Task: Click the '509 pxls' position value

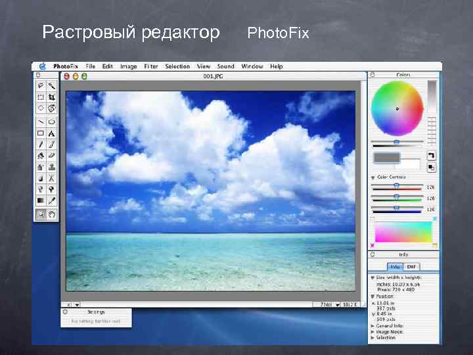Action: pyautogui.click(x=386, y=319)
